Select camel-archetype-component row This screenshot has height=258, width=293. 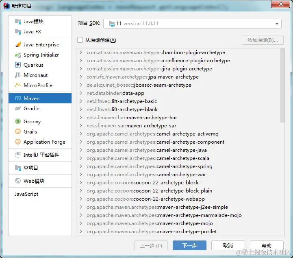[178, 142]
